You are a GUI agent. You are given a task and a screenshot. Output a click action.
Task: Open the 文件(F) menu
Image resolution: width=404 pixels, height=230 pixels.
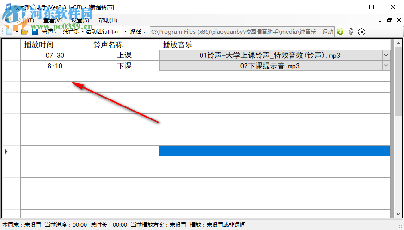(x=25, y=20)
